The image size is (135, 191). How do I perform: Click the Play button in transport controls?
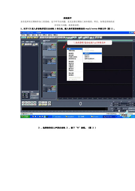point(26,103)
